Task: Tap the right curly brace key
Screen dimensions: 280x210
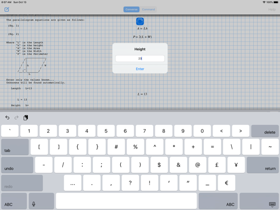Action: coord(97,147)
